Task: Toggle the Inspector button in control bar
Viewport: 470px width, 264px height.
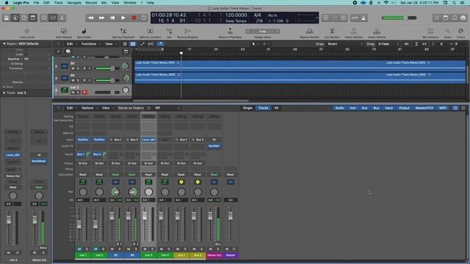Action: tap(15, 18)
